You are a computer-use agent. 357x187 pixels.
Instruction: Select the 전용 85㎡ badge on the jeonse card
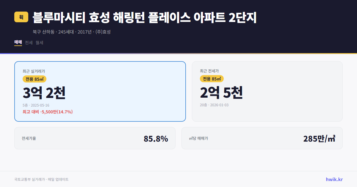tap(212, 79)
